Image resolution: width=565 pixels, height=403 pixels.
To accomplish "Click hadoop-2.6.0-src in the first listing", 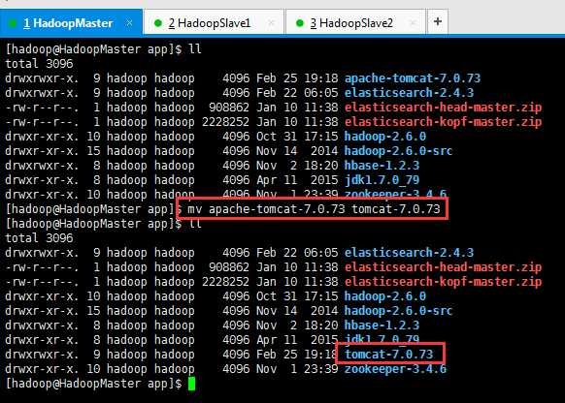I will click(398, 150).
